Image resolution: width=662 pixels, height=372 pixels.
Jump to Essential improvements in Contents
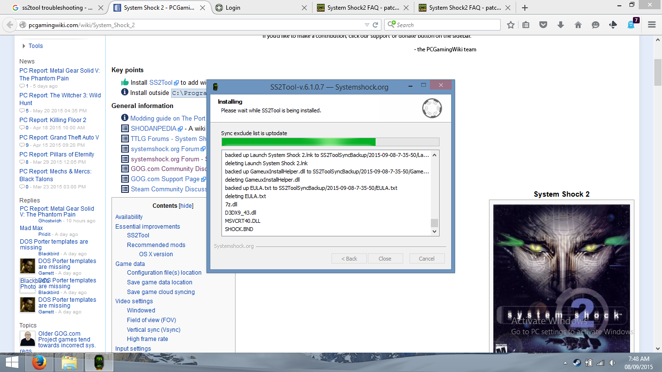tap(148, 227)
